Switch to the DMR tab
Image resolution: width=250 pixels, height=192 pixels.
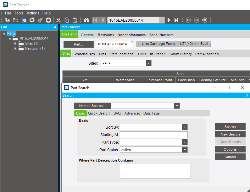tap(142, 54)
